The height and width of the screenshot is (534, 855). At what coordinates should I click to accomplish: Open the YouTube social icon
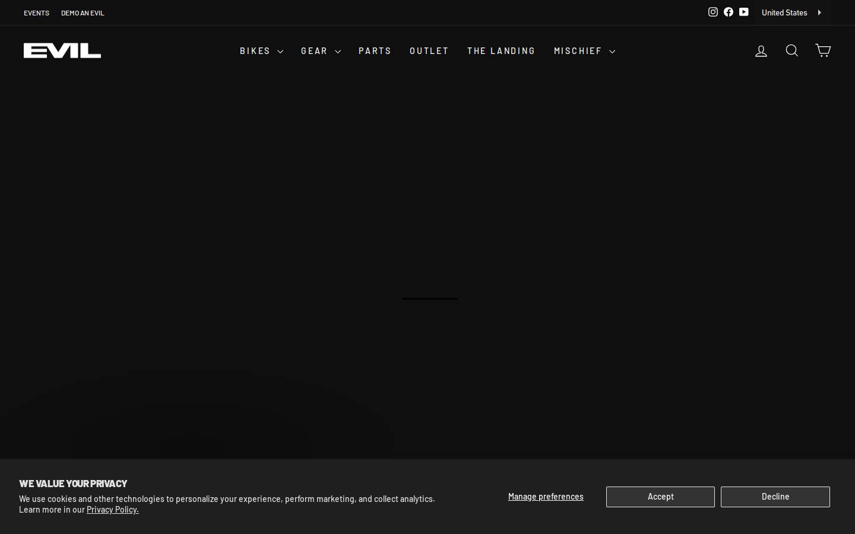pos(744,12)
